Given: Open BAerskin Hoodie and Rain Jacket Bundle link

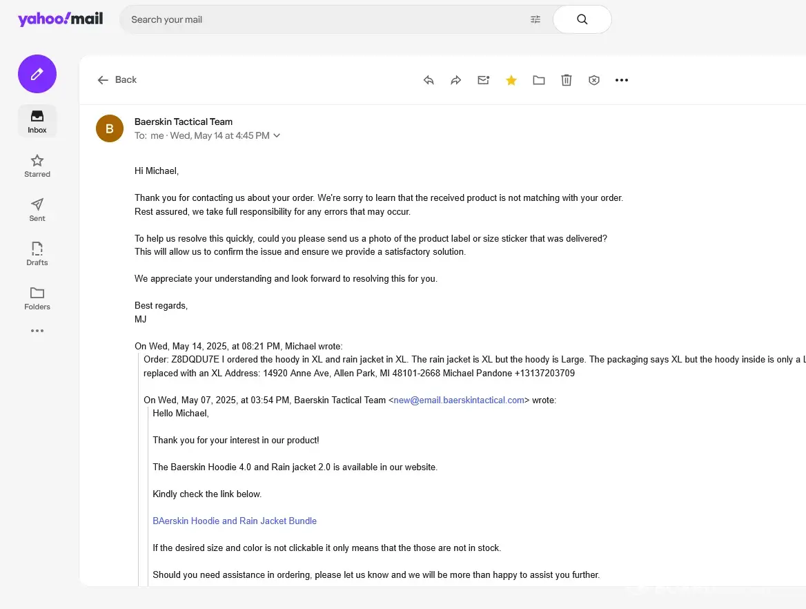Looking at the screenshot, I should [235, 521].
